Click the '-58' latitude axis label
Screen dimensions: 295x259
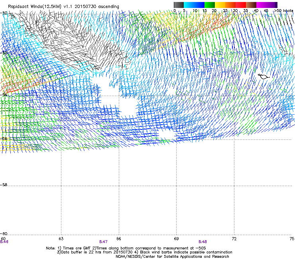(x=4, y=185)
